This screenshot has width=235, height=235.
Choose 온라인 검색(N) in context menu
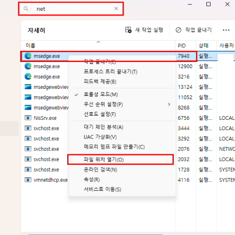pyautogui.click(x=100, y=170)
